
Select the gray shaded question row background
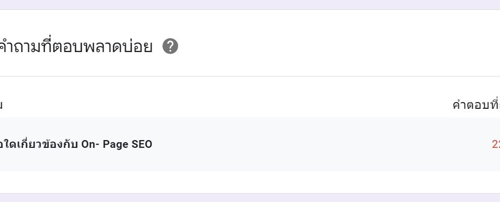coord(250,144)
